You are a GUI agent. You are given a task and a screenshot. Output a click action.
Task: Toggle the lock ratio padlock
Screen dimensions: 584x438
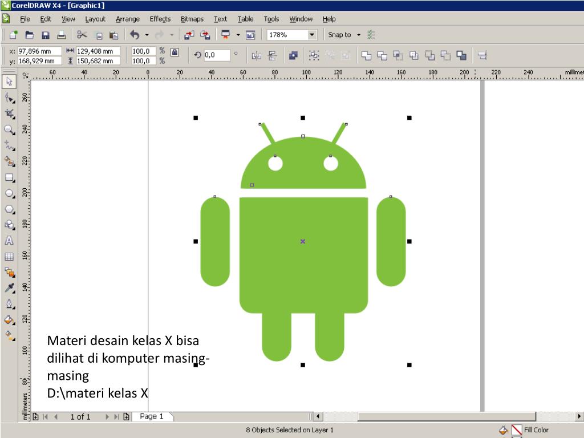175,52
